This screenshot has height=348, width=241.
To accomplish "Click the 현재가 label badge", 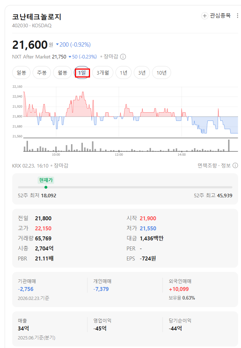I will [x=46, y=180].
